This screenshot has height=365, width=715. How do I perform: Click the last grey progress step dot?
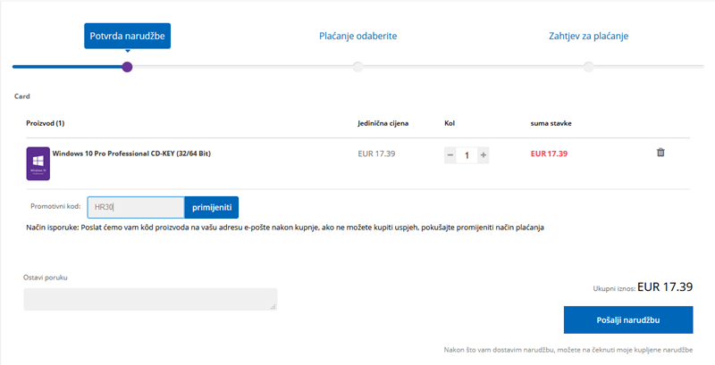click(588, 67)
